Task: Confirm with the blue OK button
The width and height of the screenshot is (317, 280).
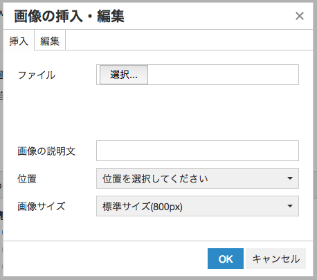Action: (x=226, y=259)
